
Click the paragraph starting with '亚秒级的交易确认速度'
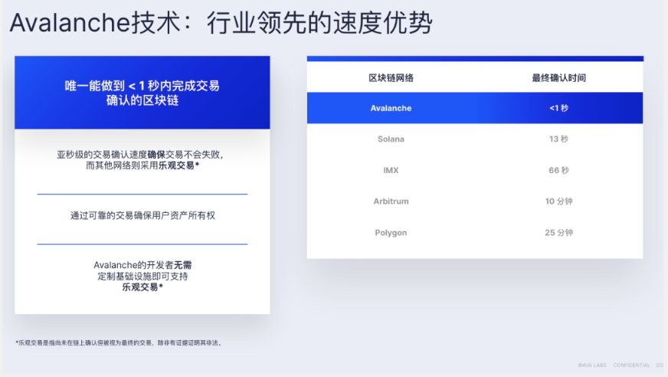click(x=141, y=159)
